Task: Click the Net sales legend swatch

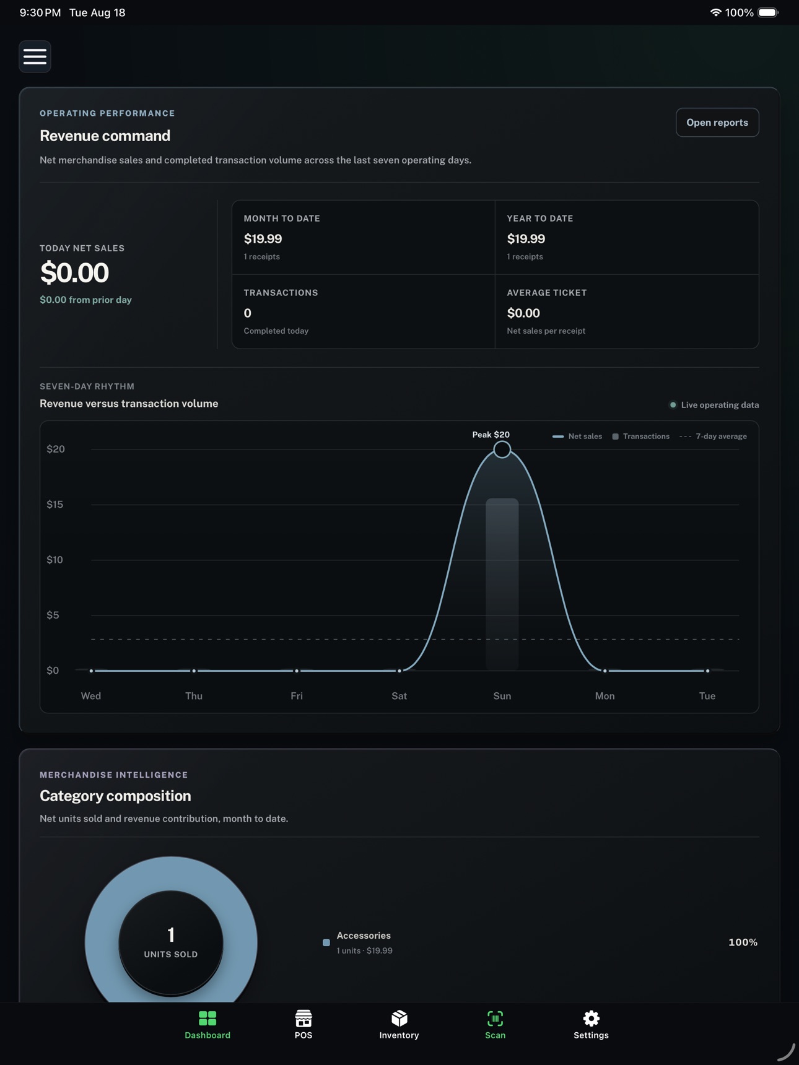Action: [x=558, y=437]
